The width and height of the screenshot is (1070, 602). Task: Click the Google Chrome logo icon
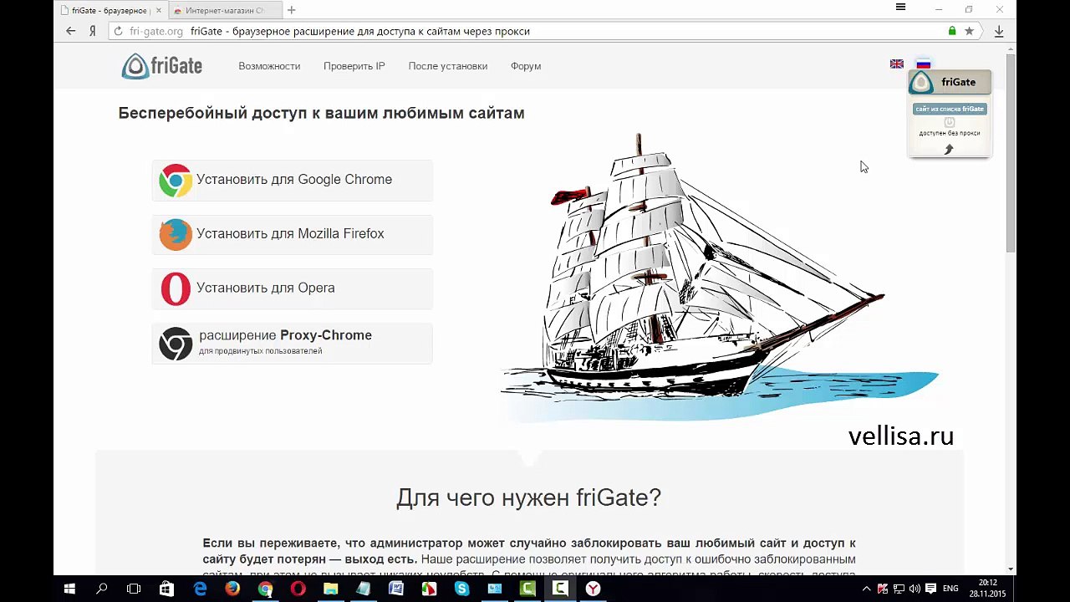[x=176, y=180]
